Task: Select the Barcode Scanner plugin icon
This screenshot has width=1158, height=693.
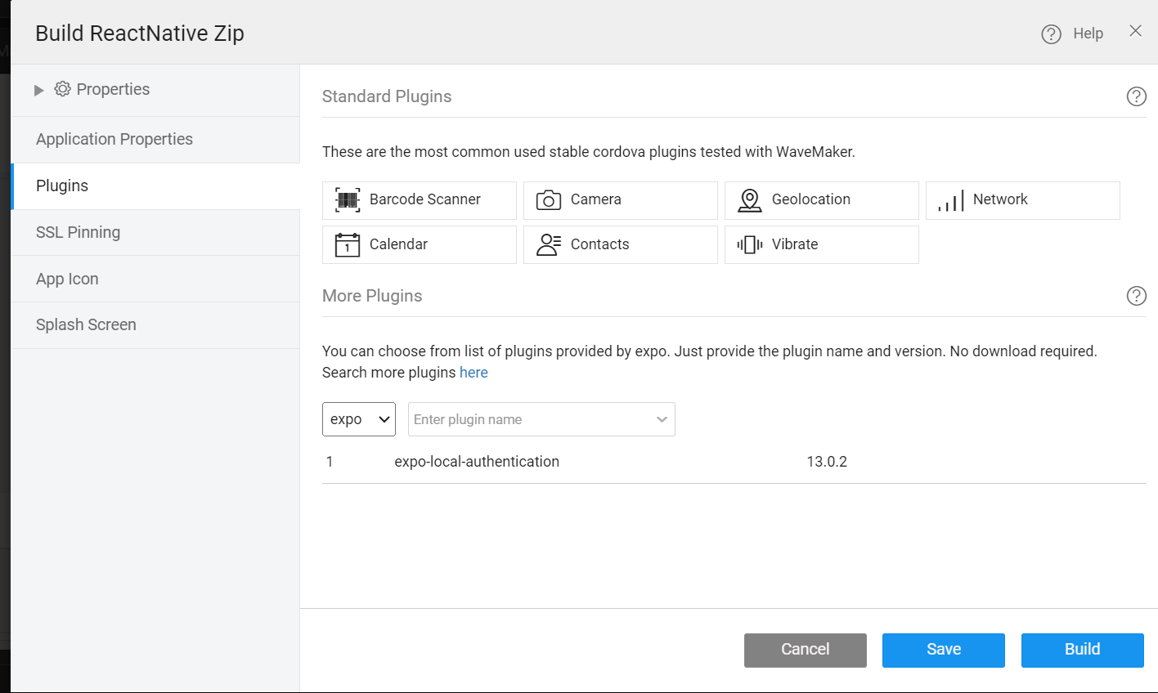Action: 347,199
